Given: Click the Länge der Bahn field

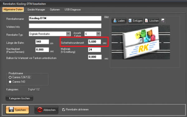Looking at the screenshot, I should (x=42, y=42).
